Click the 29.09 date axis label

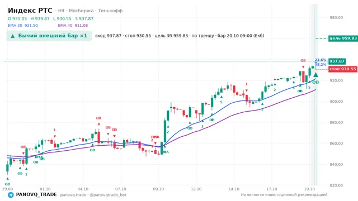[x=7, y=189]
